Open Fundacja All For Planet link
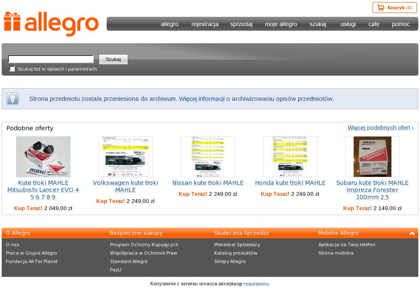The image size is (420, 292). [31, 261]
